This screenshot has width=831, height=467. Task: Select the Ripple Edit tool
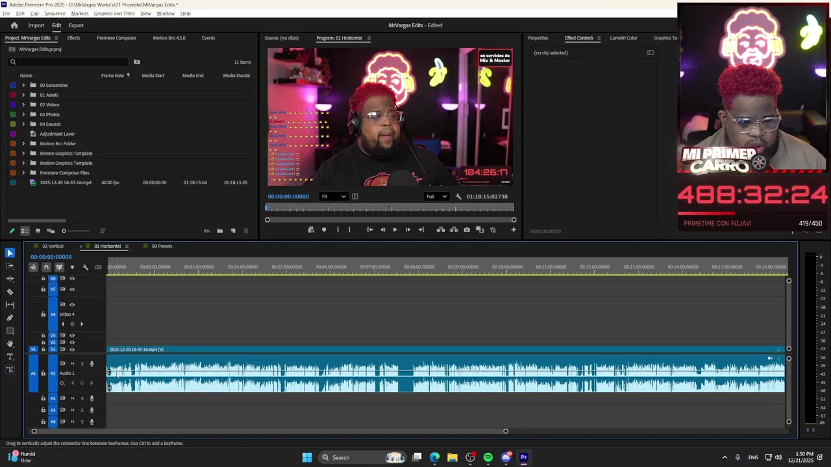coord(10,279)
